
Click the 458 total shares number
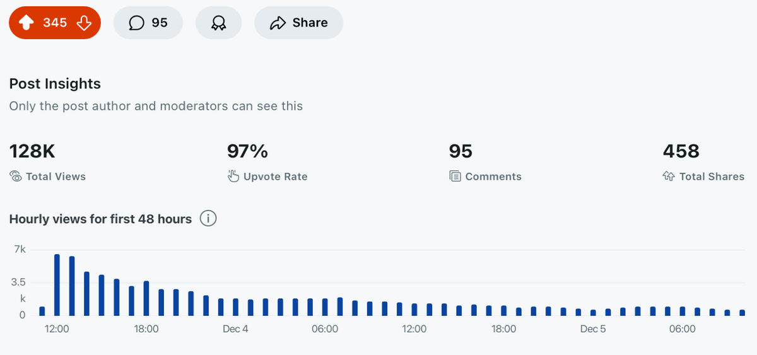coord(681,151)
